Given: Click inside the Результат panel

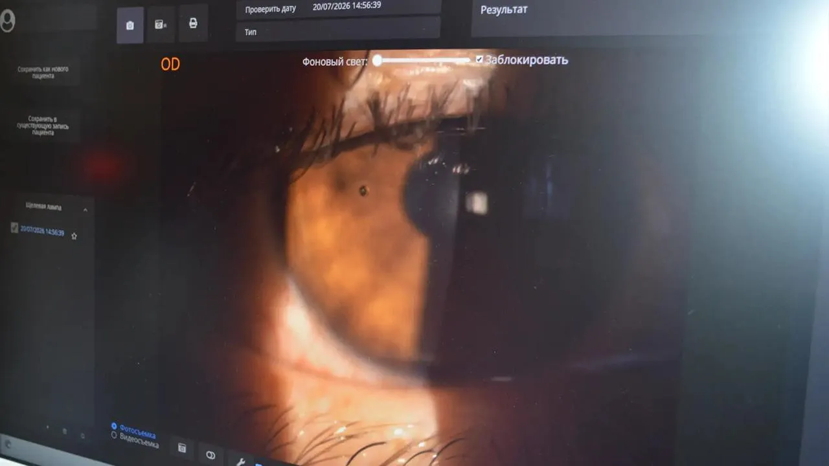Looking at the screenshot, I should point(648,17).
